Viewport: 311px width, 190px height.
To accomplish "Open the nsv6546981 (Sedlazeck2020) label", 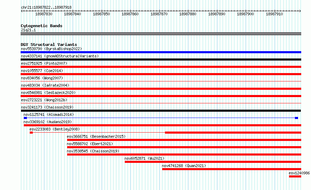I will pyautogui.click(x=48, y=93).
